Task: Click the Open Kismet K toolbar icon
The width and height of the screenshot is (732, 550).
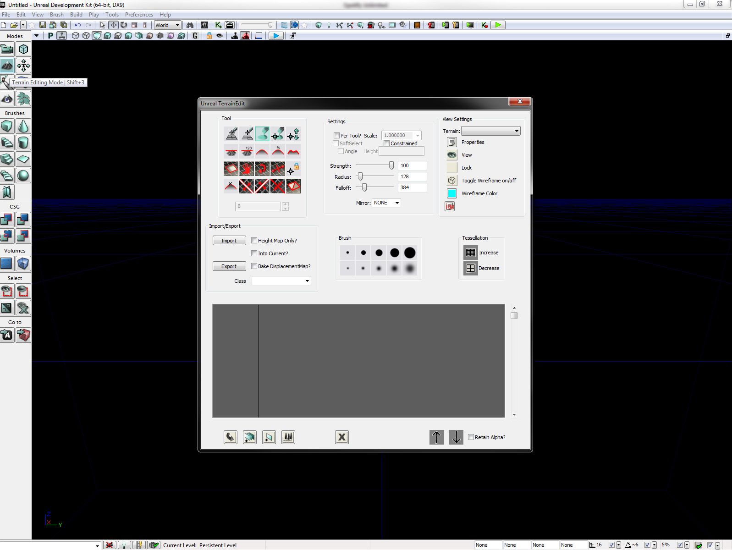Action: [219, 25]
